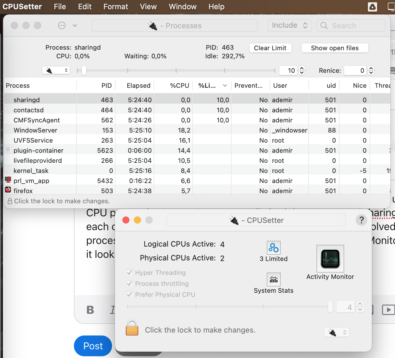Click the firefox icon in process list
This screenshot has height=358, width=395.
(x=8, y=190)
